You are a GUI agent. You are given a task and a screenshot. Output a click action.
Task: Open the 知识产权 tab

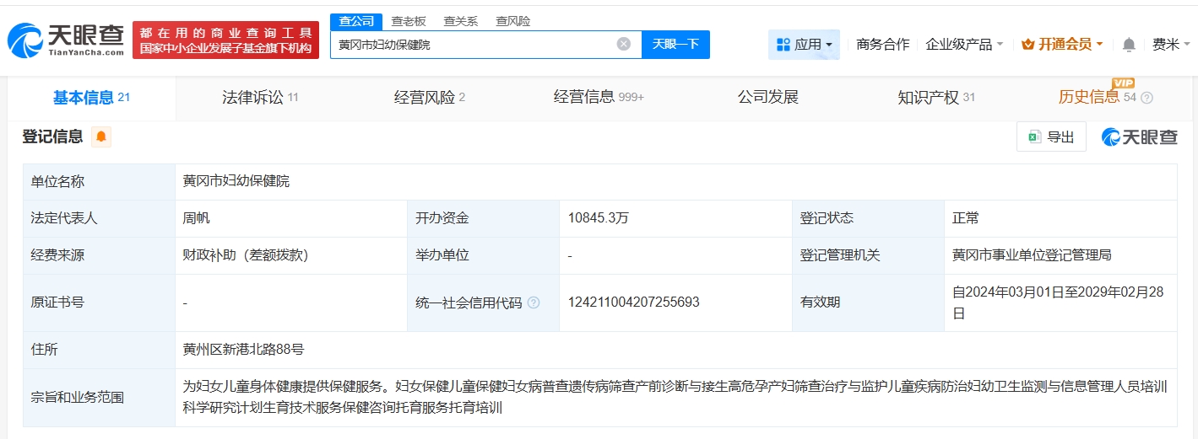click(936, 98)
